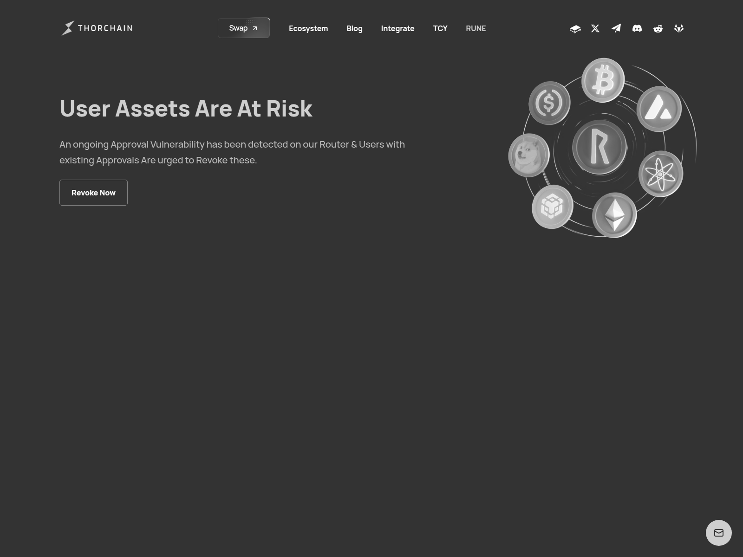Viewport: 743px width, 557px height.
Task: Select the TCY nav link
Action: [x=440, y=28]
